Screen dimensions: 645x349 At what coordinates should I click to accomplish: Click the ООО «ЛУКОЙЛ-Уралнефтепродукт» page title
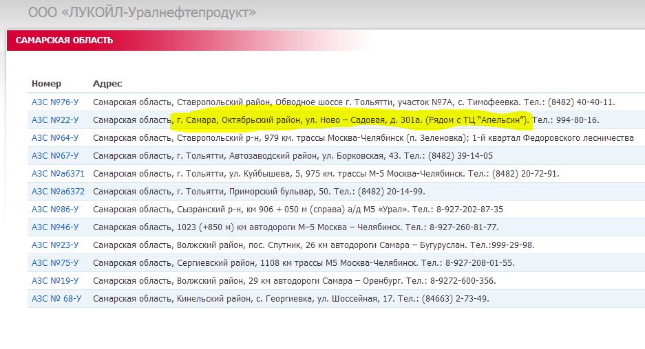click(142, 12)
